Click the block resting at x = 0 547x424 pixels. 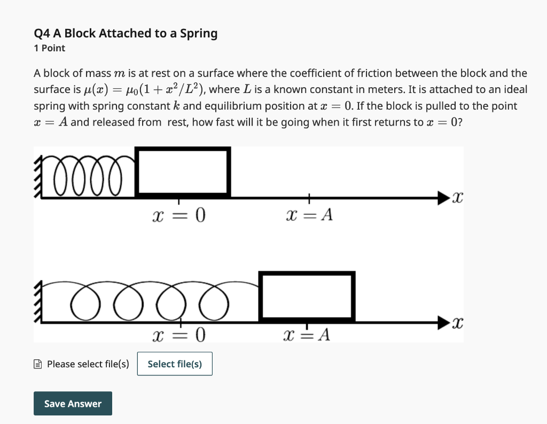[183, 172]
